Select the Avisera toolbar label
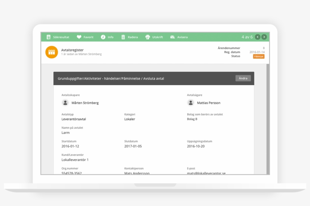The image size is (310, 206). [x=182, y=37]
